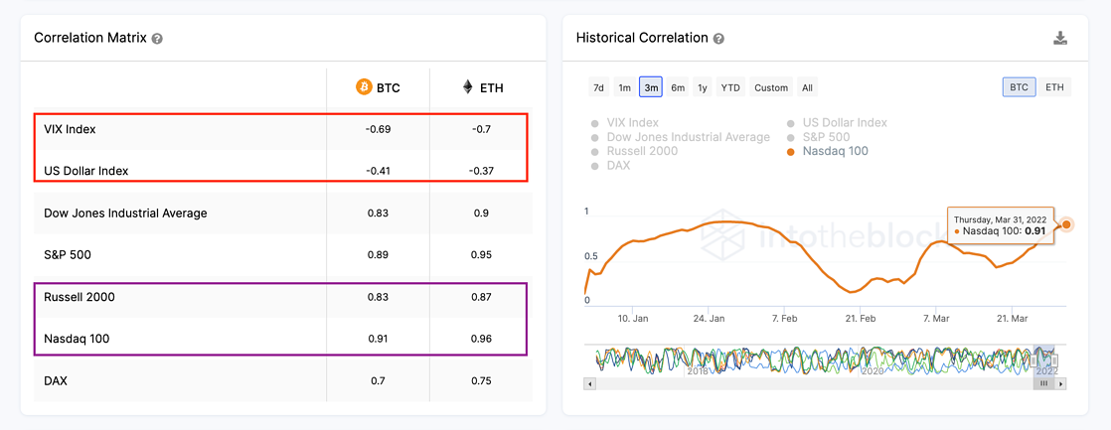Click the navigator left range handle
The image size is (1111, 430).
click(x=1035, y=359)
